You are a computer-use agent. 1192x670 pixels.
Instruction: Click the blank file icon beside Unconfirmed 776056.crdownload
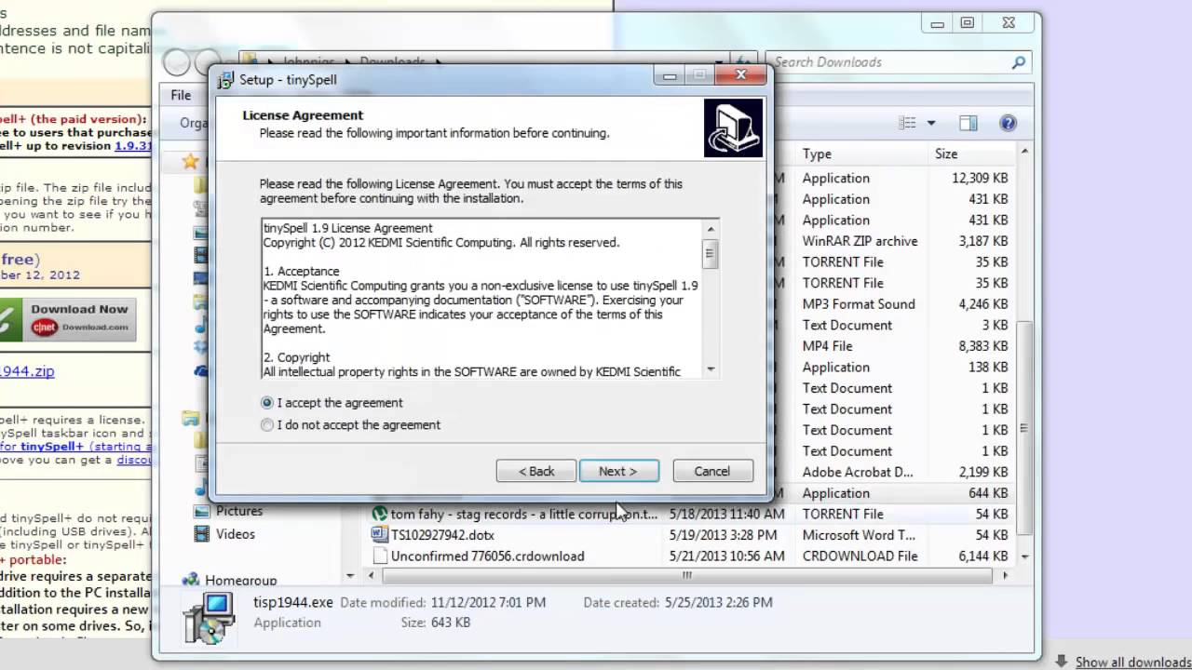pyautogui.click(x=380, y=556)
